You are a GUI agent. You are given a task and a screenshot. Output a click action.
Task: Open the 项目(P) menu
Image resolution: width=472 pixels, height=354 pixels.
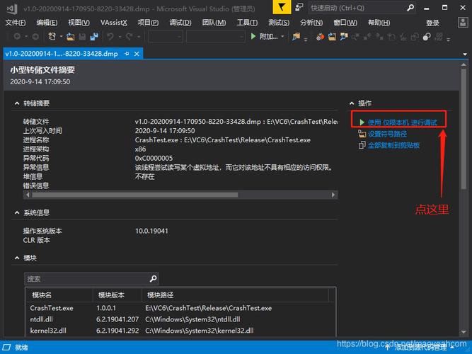[148, 23]
